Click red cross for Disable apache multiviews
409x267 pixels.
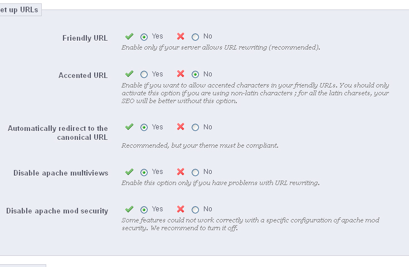click(x=181, y=172)
